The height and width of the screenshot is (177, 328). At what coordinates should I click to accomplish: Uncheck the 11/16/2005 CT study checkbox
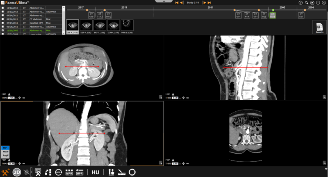(x=3, y=30)
